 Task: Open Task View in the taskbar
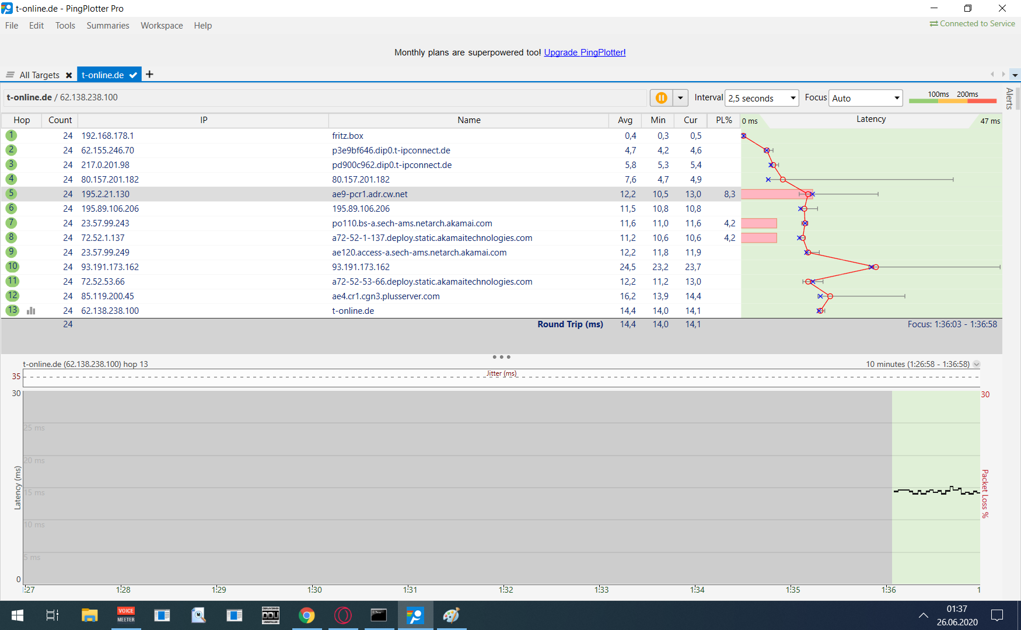(x=53, y=615)
